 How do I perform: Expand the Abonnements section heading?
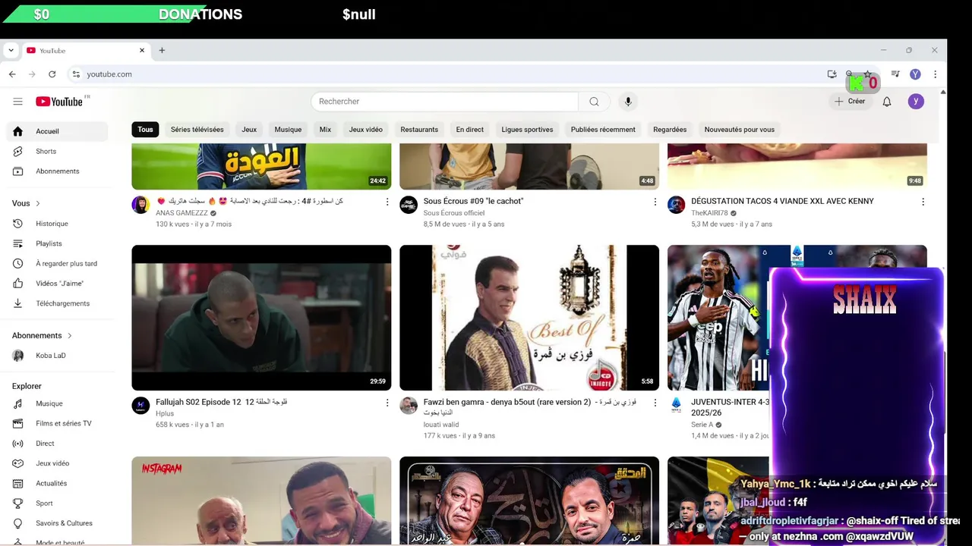pyautogui.click(x=42, y=335)
